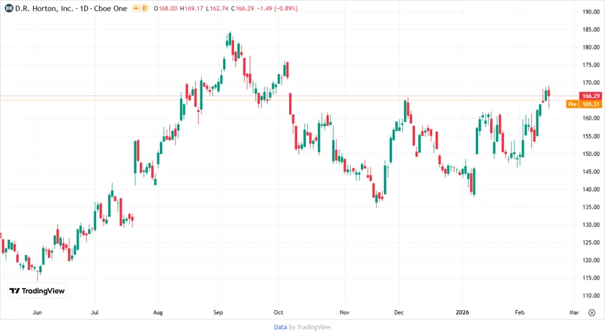605x335 pixels.
Task: Click the 180.00 price axis label
Action: pos(591,47)
